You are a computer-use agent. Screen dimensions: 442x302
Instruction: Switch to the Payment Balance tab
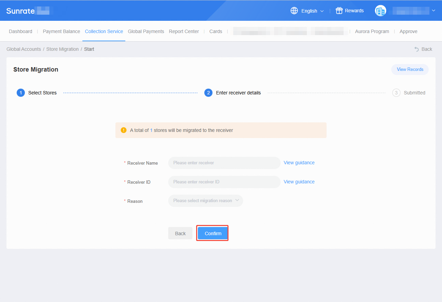click(x=61, y=31)
